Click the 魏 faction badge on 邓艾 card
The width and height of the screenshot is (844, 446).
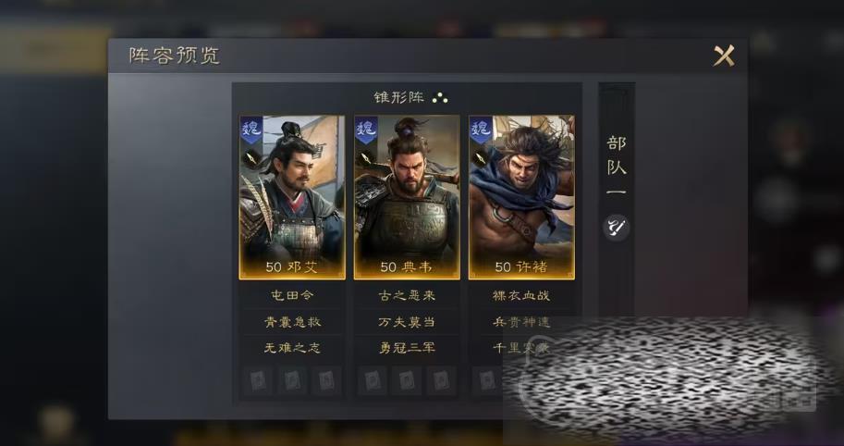tap(251, 130)
